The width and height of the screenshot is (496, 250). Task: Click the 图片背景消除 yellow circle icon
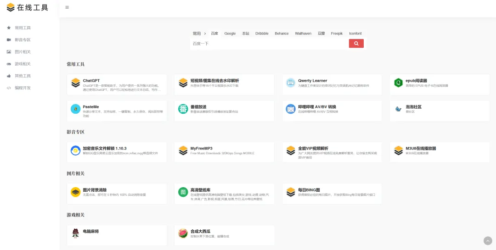[x=76, y=192]
